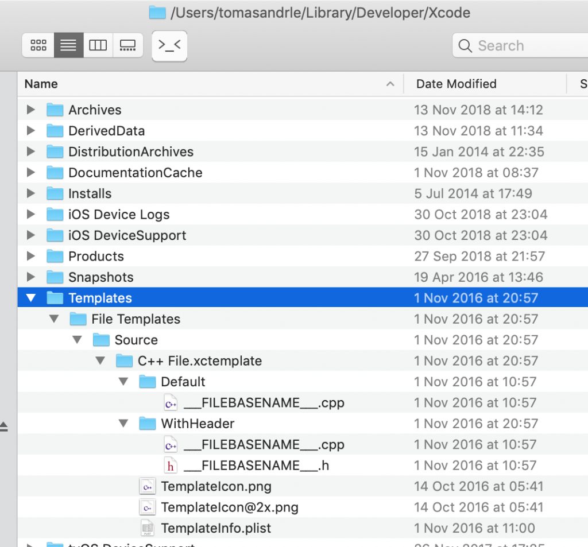
Task: Switch to column view mode
Action: (98, 45)
